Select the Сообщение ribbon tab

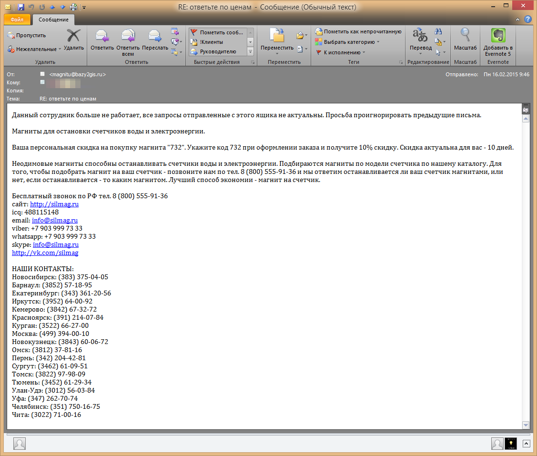pos(53,20)
